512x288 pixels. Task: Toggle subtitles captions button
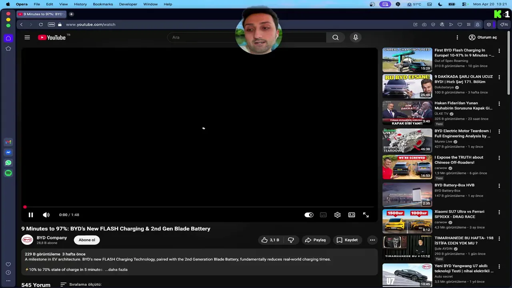coord(323,215)
